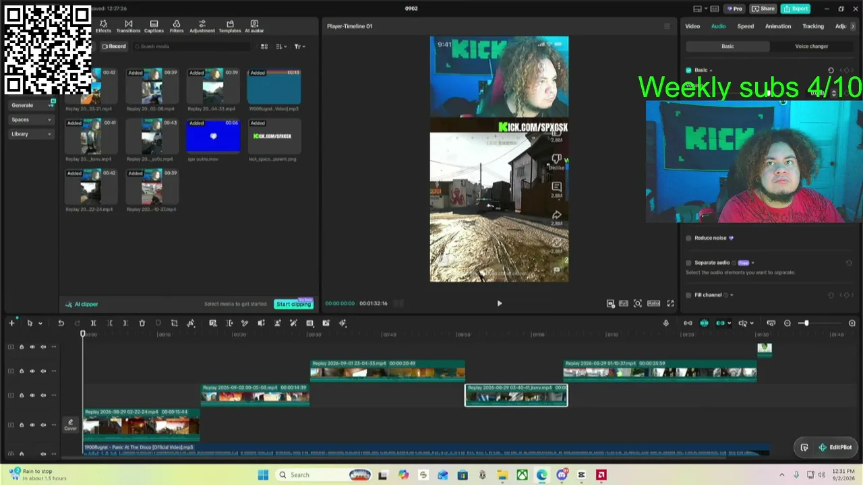Click the crop tool in timeline toolbar
This screenshot has height=485, width=863.
click(174, 323)
